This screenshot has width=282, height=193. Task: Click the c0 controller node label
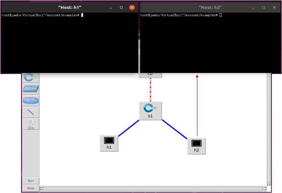(150, 74)
